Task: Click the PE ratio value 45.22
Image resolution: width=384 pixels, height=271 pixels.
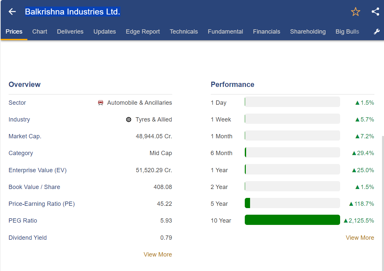Action: coord(164,204)
